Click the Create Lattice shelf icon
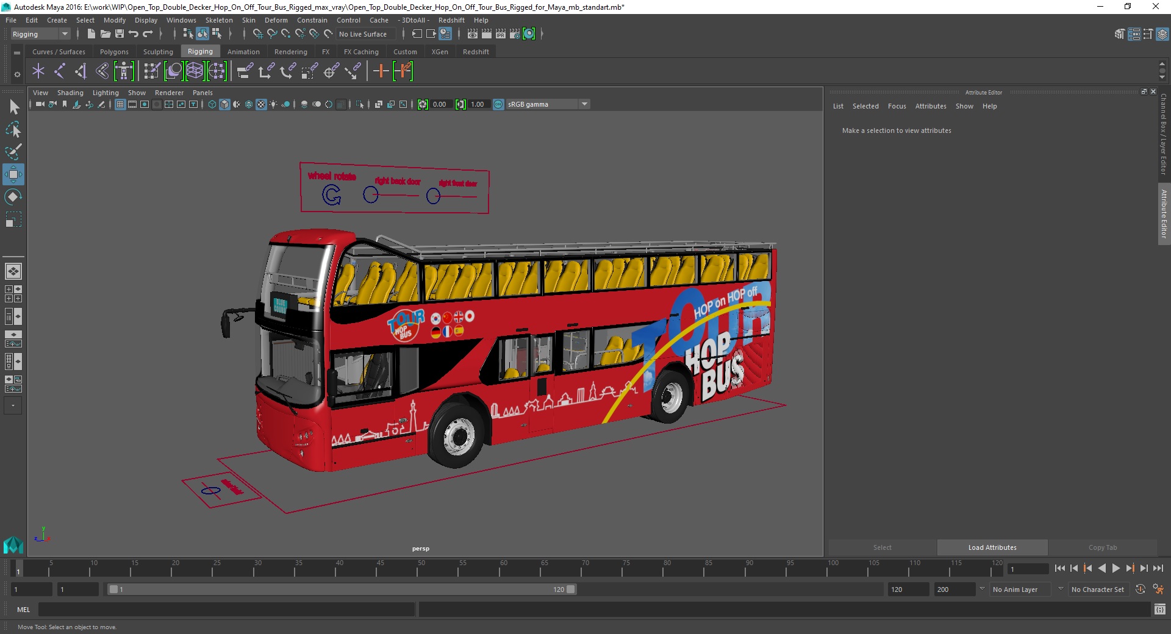1171x634 pixels. point(195,71)
